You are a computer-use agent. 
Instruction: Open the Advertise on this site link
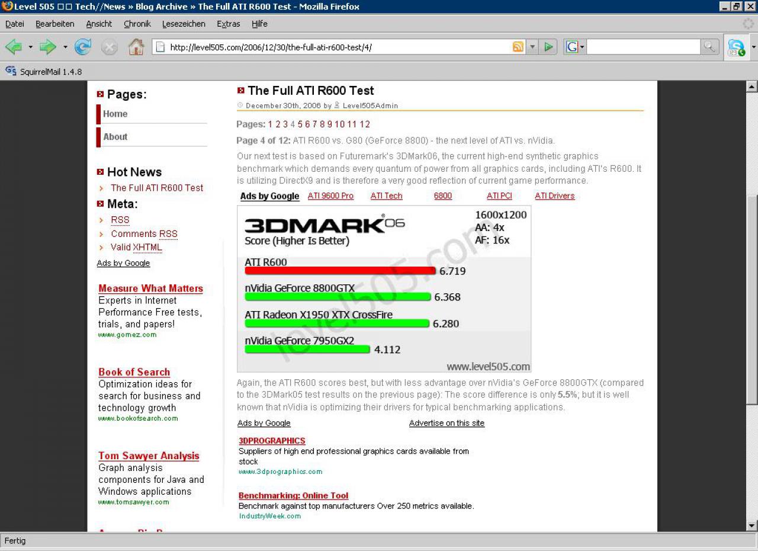pos(447,423)
